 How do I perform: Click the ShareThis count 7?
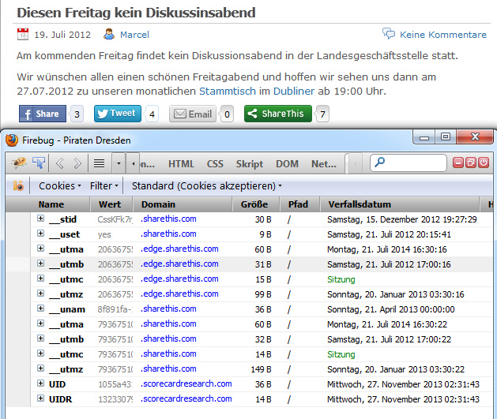tap(322, 114)
